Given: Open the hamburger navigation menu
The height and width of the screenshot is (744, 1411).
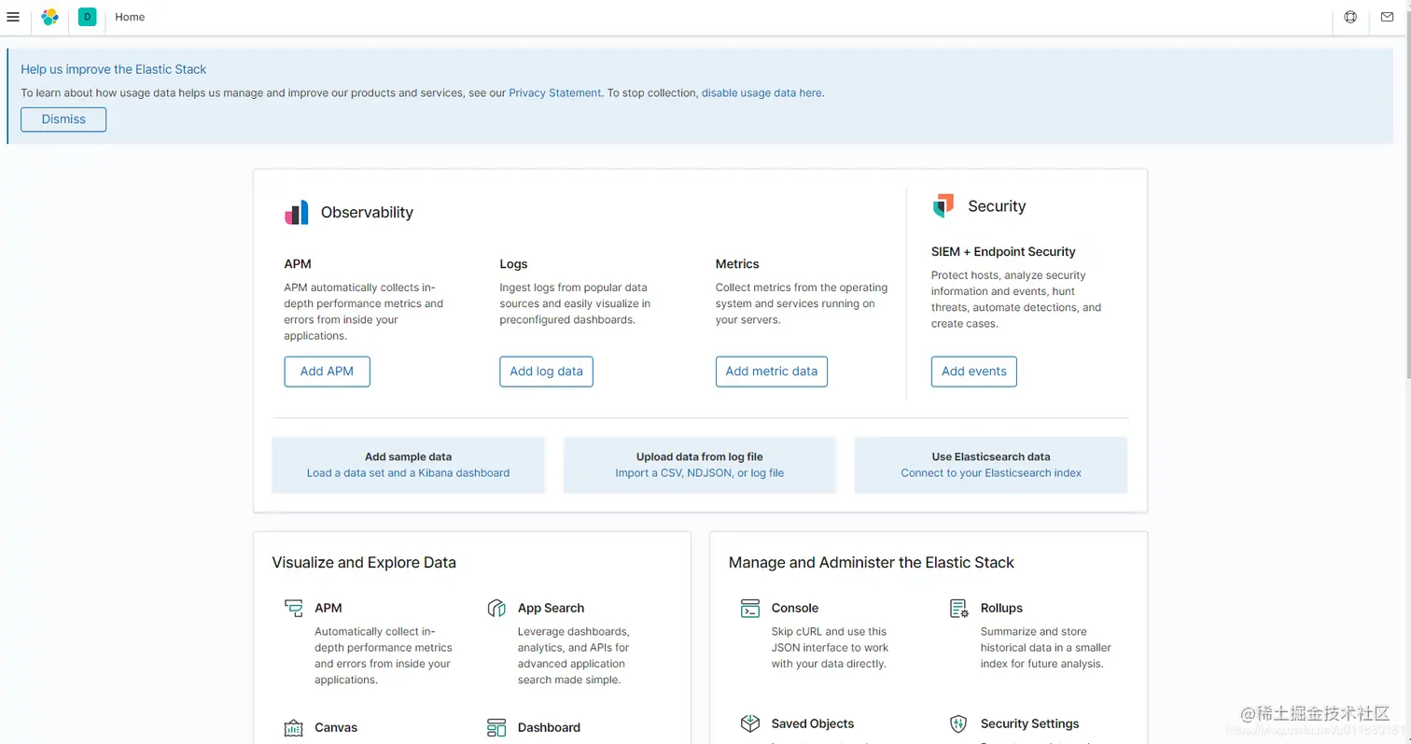Looking at the screenshot, I should coord(13,17).
